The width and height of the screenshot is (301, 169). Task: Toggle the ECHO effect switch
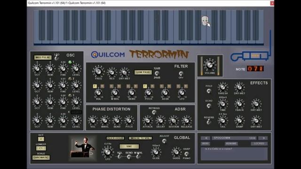tap(209, 106)
